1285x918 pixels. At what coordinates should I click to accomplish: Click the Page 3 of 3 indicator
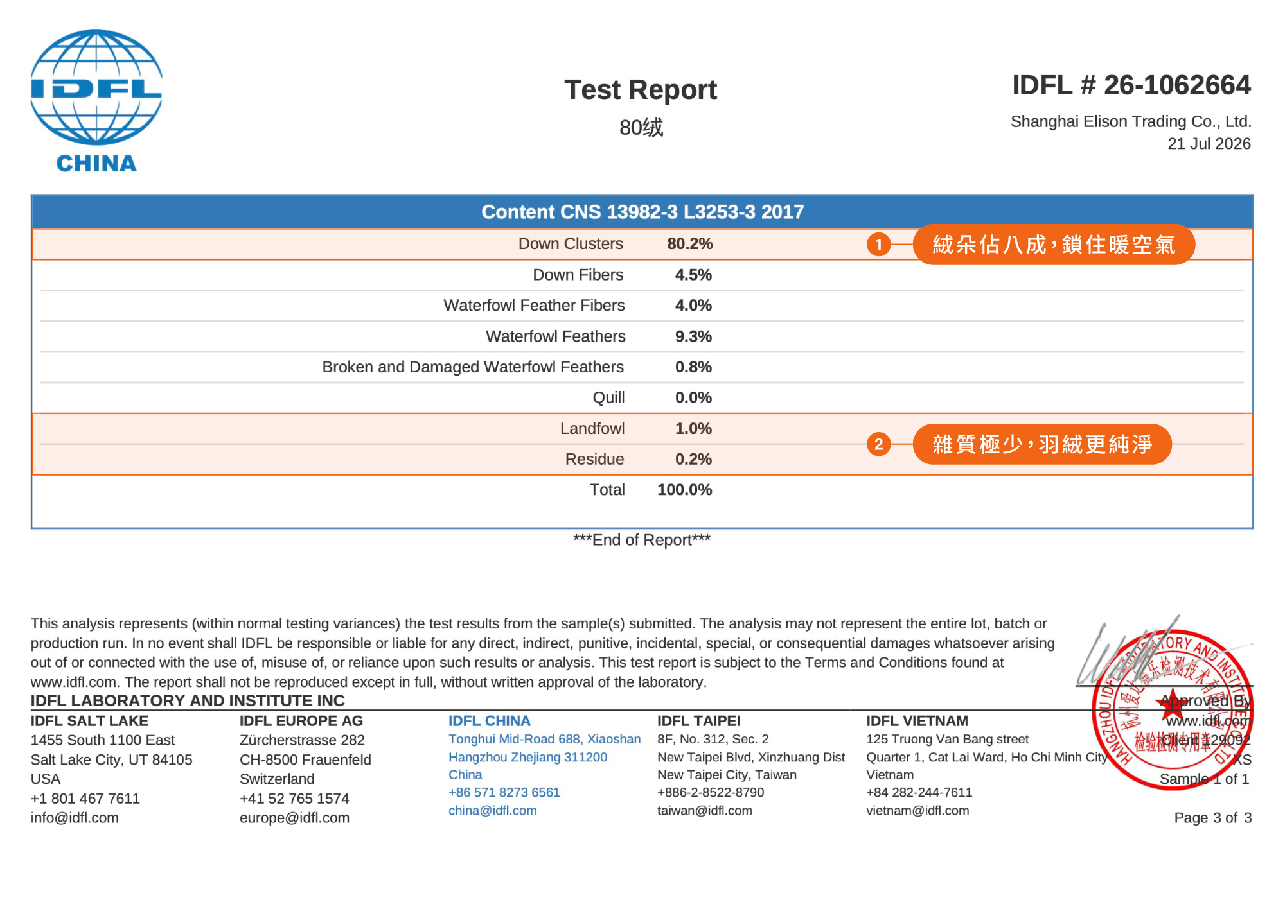tap(1213, 818)
